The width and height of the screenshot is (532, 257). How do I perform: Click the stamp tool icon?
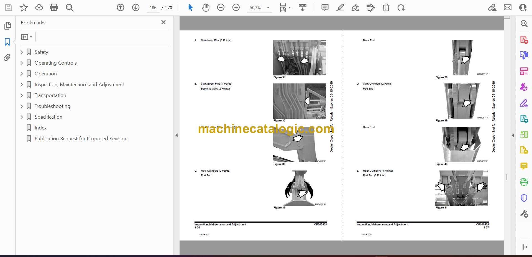371,7
